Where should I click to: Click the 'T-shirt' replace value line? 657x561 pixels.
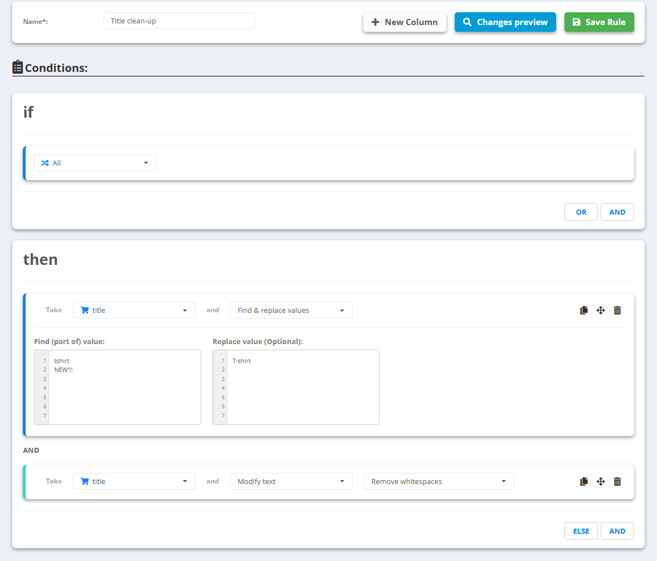click(242, 361)
